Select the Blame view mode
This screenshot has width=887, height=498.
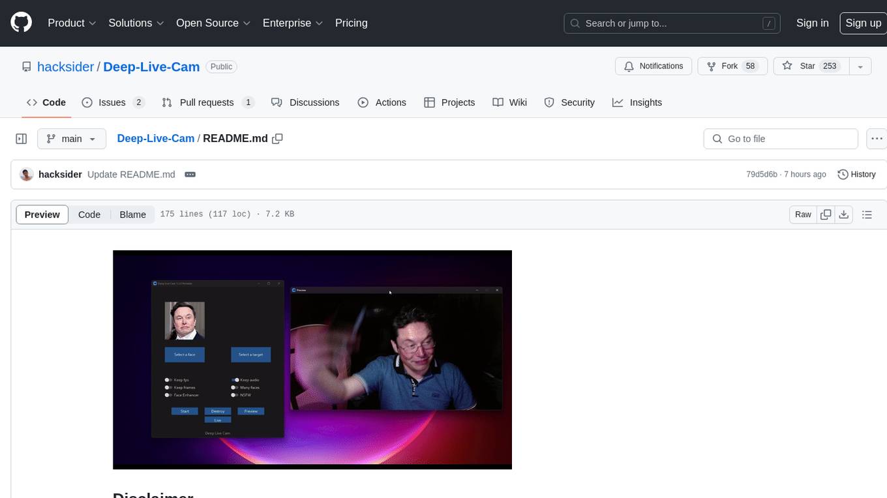[132, 214]
